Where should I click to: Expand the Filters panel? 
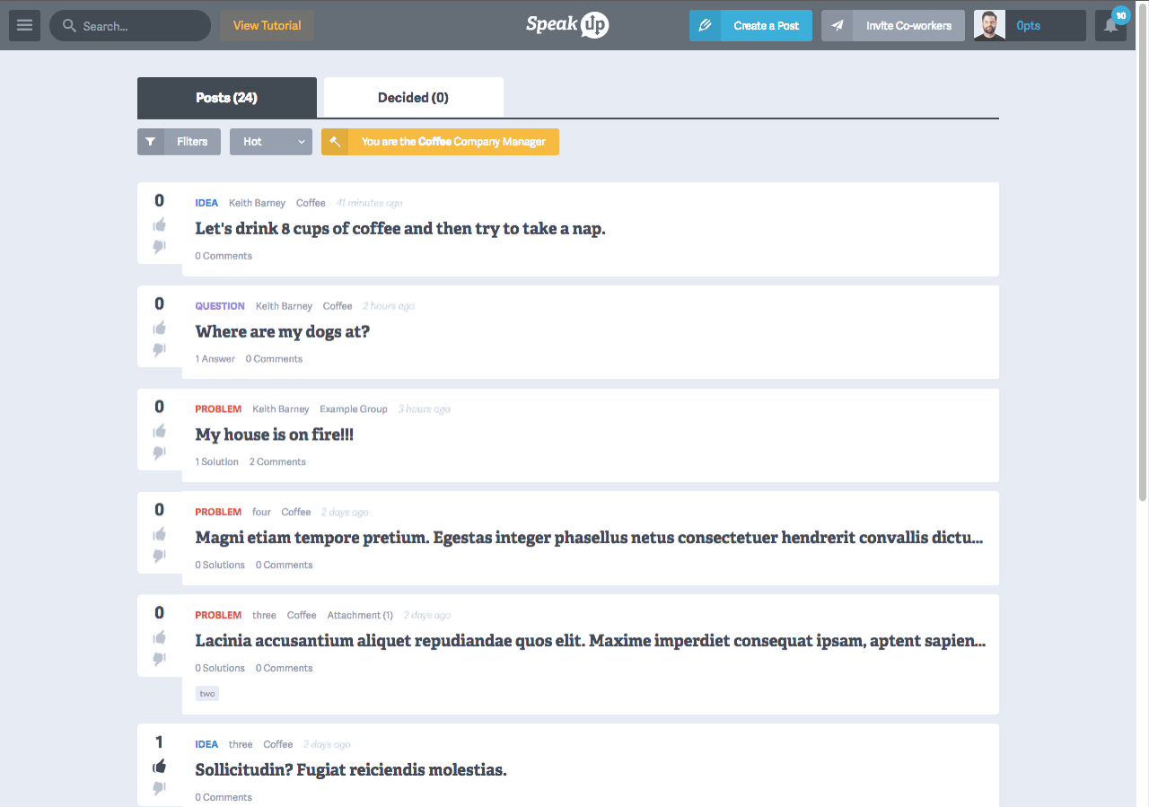(179, 142)
